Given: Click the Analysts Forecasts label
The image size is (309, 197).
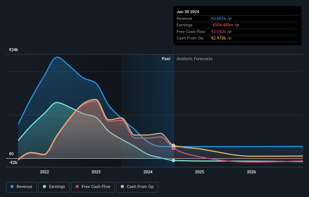Looking at the screenshot, I should (x=195, y=59).
